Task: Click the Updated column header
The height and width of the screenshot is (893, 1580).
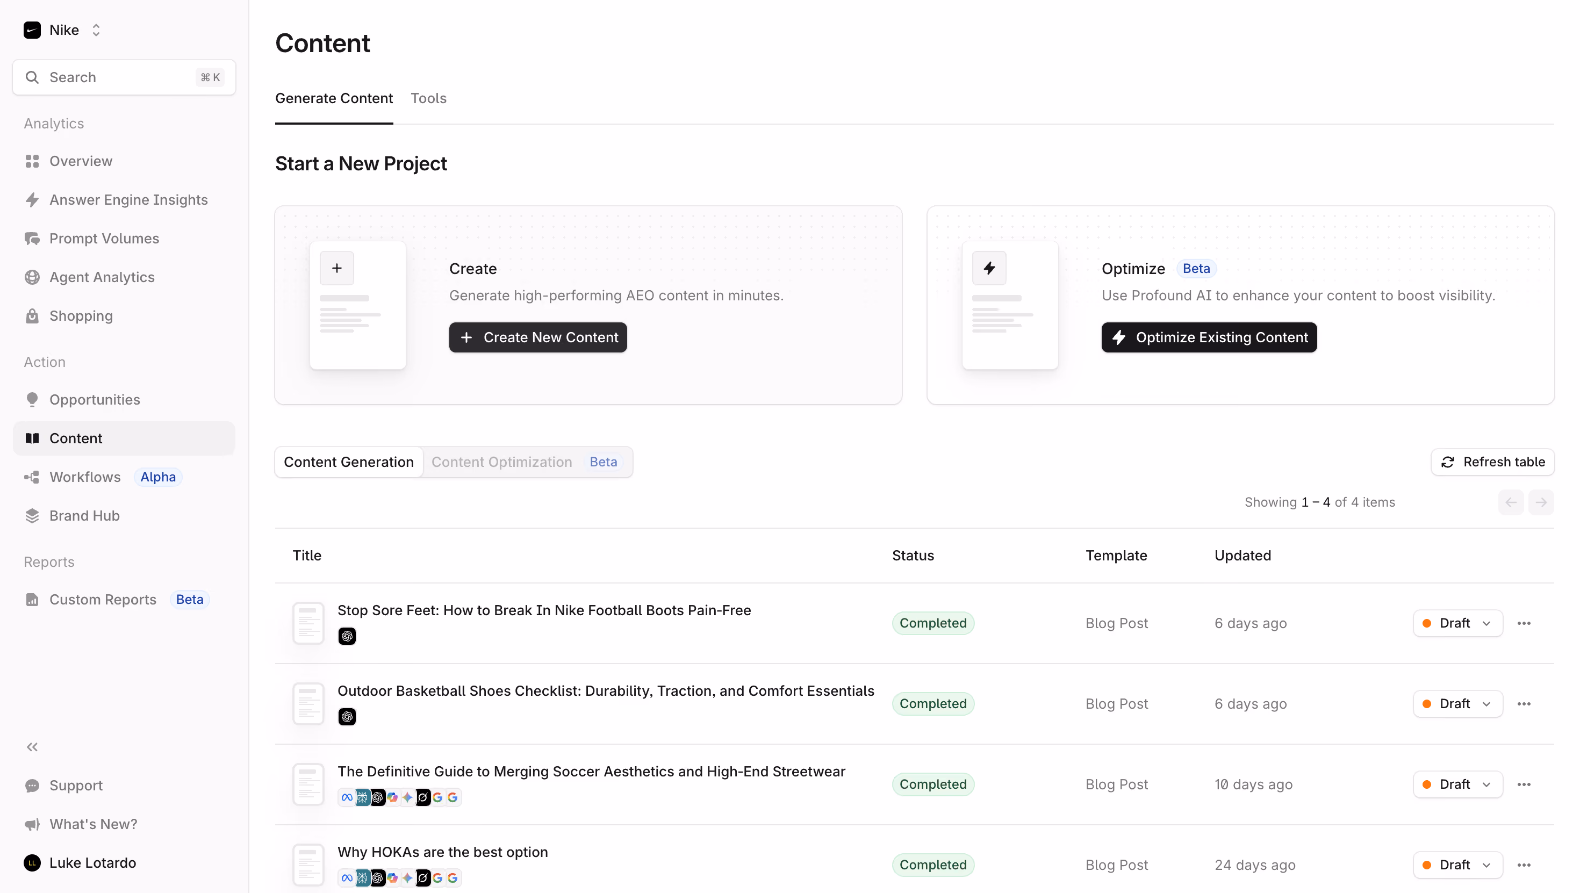Action: coord(1243,555)
